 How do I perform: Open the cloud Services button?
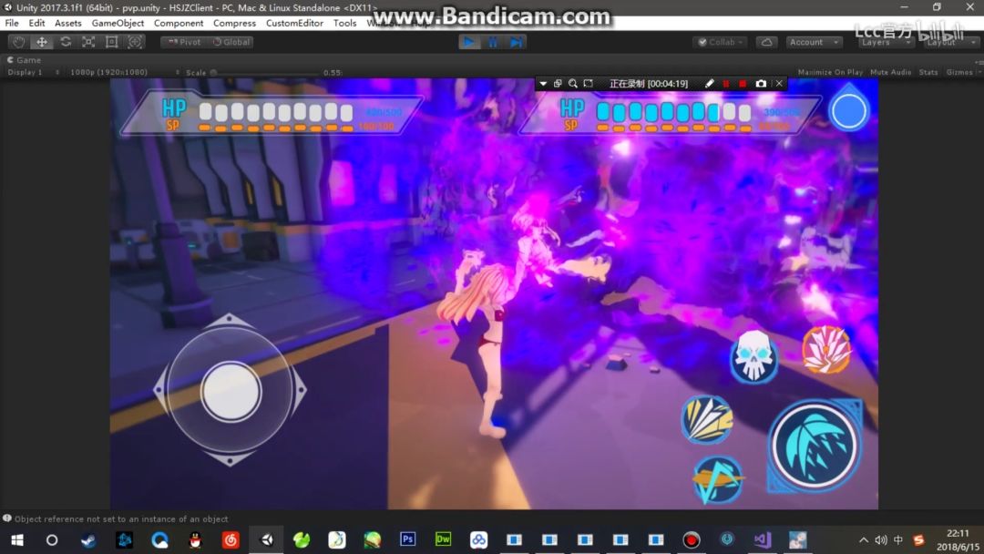click(766, 42)
